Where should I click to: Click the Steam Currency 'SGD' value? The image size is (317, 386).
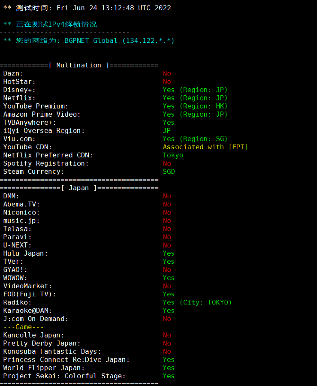point(169,172)
